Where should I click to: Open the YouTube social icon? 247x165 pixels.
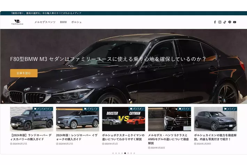(x=234, y=22)
